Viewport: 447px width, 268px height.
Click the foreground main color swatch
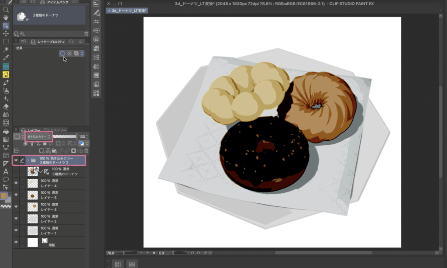click(x=4, y=195)
